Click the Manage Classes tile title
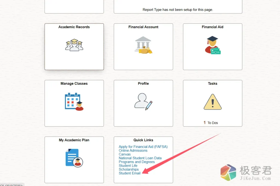Viewport: 280px width, 186px height. (x=74, y=84)
